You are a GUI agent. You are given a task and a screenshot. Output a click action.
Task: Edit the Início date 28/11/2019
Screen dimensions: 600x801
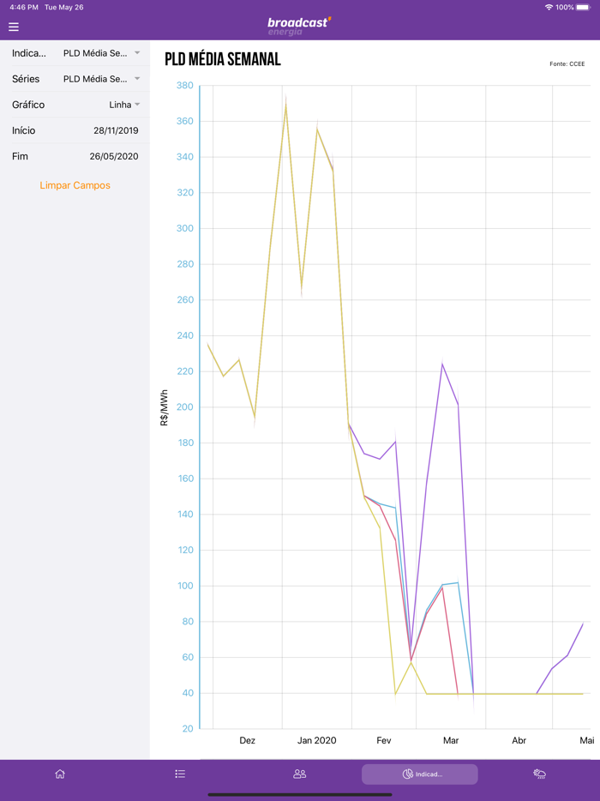(75, 130)
